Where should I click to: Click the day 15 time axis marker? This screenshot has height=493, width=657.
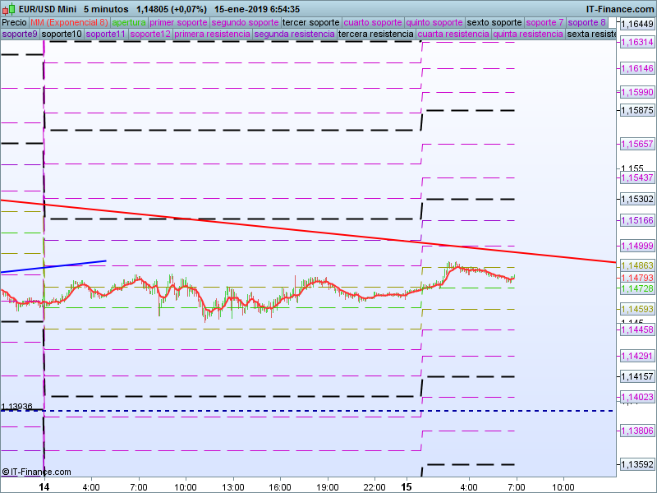[406, 486]
